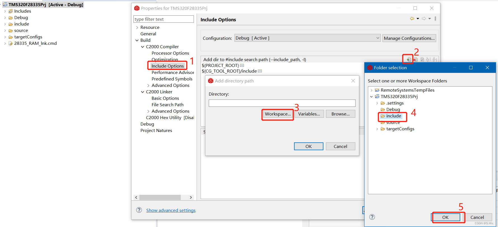Click the include folder icon in Project Explorer
498x227 pixels.
[x=11, y=24]
